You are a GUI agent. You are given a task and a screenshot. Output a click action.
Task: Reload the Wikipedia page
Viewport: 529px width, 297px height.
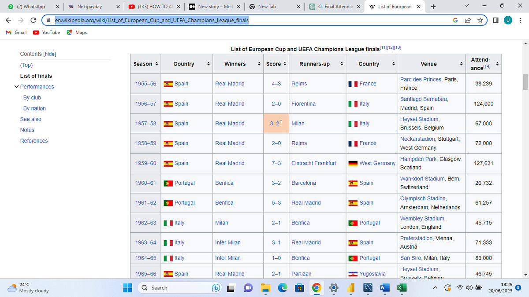pos(33,20)
